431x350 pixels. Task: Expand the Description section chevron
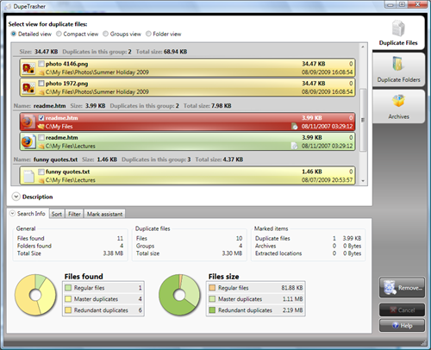click(x=16, y=197)
